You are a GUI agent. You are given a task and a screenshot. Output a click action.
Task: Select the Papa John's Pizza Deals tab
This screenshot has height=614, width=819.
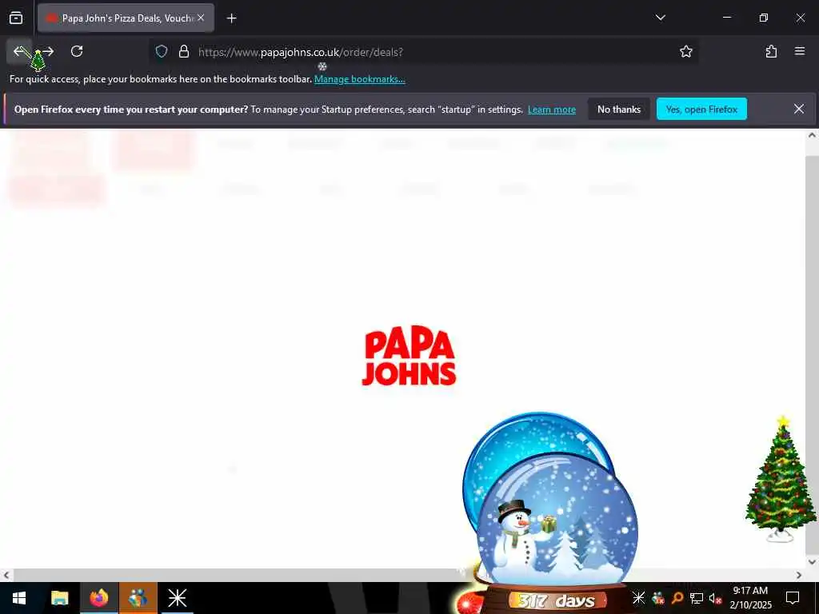coord(126,18)
